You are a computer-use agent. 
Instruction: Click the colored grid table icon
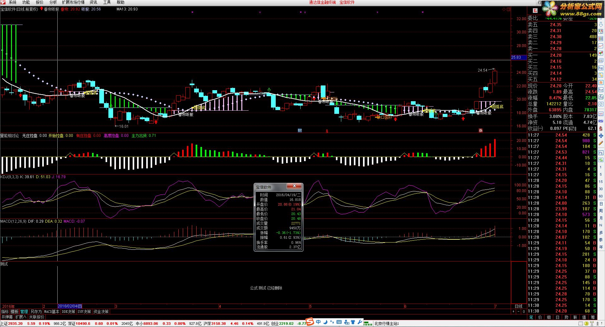tap(601, 38)
